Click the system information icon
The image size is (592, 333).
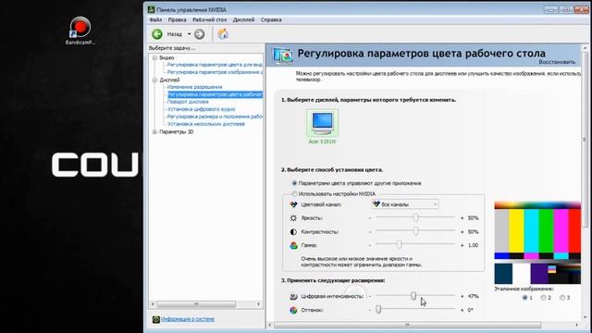(156, 319)
